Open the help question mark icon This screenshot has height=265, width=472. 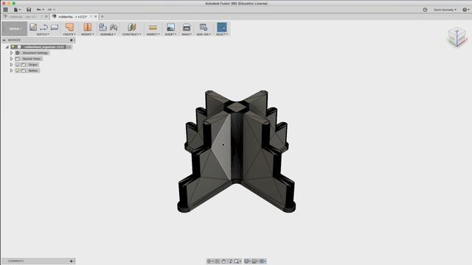pyautogui.click(x=465, y=10)
